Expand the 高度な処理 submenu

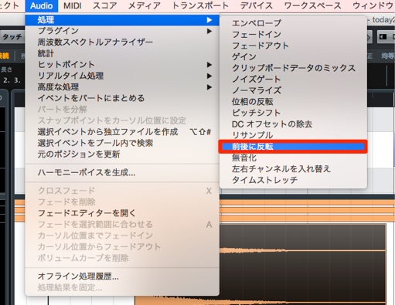click(x=122, y=87)
